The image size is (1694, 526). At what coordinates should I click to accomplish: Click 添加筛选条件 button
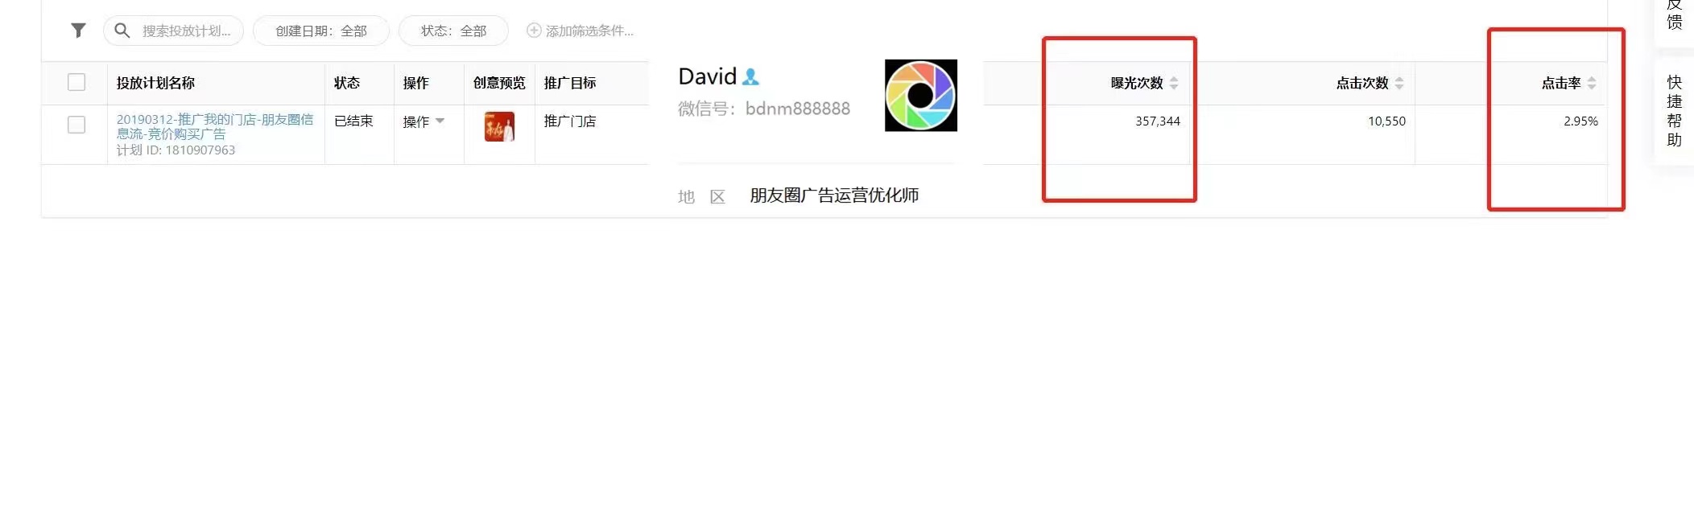pos(580,31)
